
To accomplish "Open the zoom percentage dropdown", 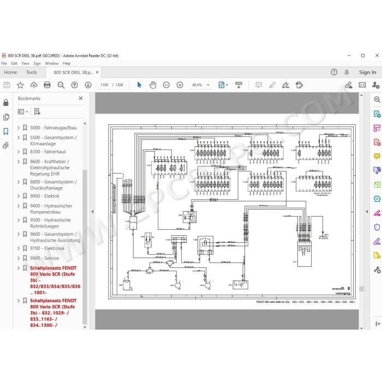I will click(x=208, y=85).
